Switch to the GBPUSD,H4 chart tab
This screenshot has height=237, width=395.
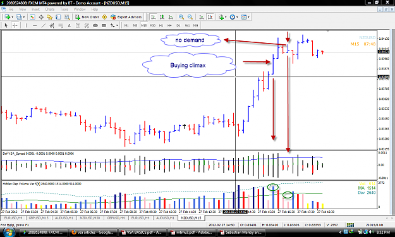pyautogui.click(x=116, y=218)
